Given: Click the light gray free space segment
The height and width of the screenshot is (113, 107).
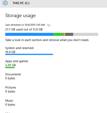Looking at the screenshot, I should point(86,34).
